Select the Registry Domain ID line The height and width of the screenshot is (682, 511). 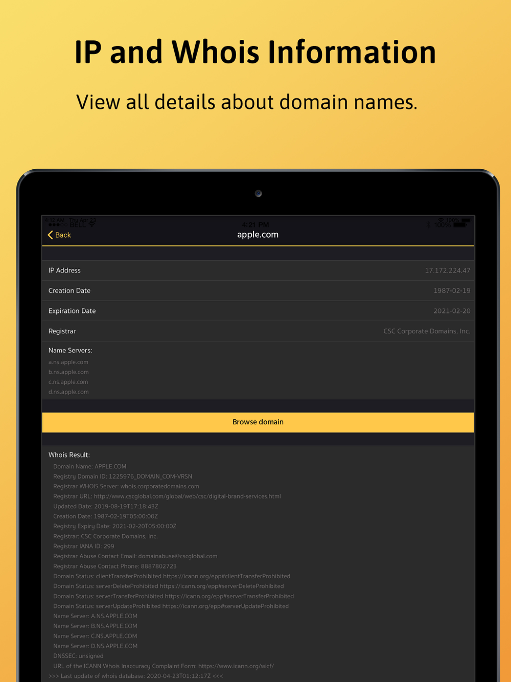pos(123,476)
